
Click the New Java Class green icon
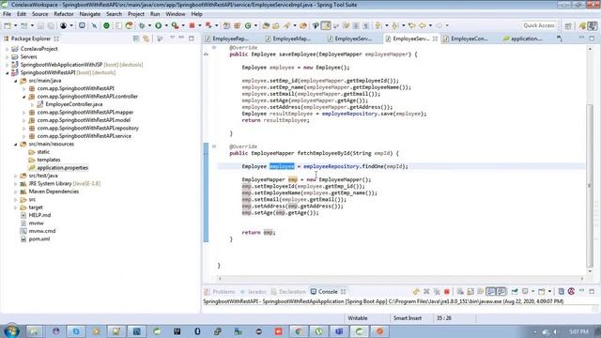pos(248,25)
